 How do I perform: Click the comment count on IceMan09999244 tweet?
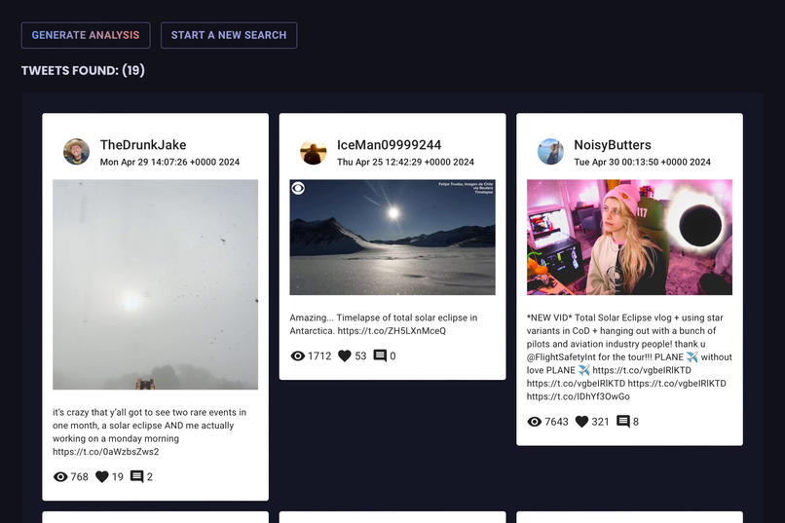(392, 355)
